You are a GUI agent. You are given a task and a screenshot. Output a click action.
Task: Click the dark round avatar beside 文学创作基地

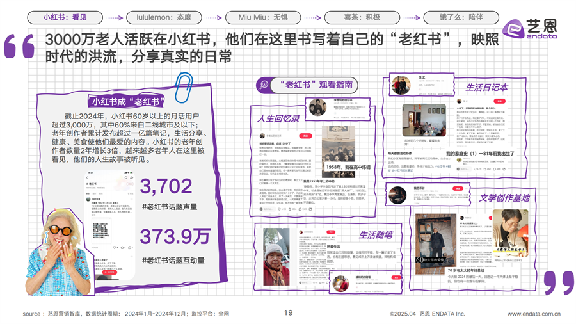pyautogui.click(x=397, y=195)
